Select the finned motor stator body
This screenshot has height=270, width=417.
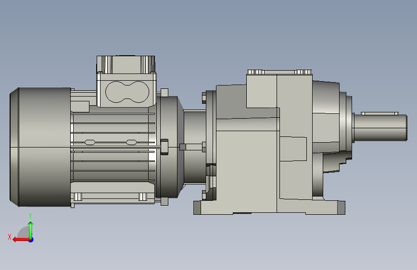coord(113,147)
